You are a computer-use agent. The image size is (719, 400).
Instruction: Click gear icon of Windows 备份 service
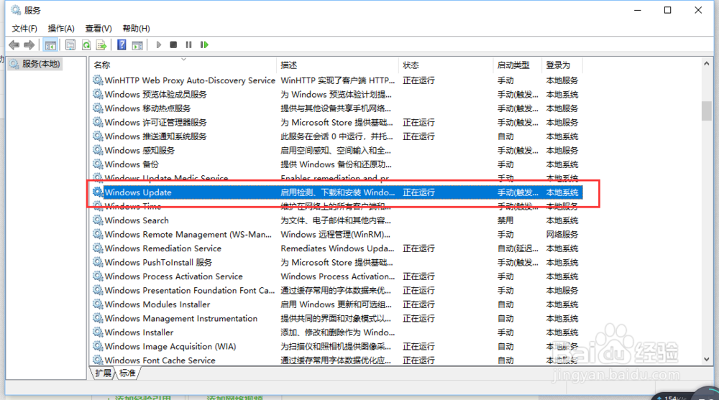pos(98,164)
